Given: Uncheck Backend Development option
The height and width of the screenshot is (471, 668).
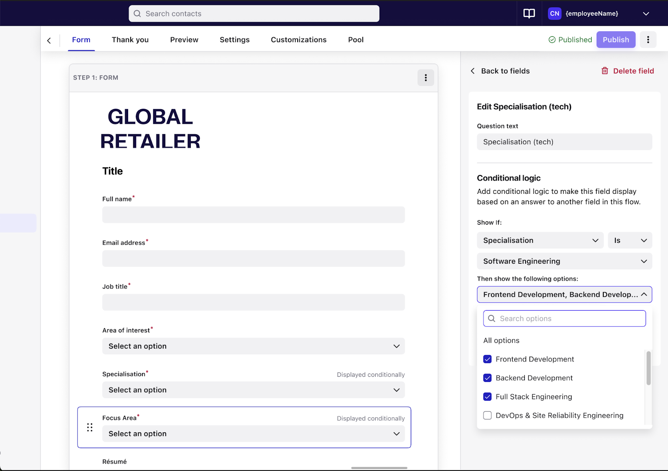Looking at the screenshot, I should [x=487, y=378].
